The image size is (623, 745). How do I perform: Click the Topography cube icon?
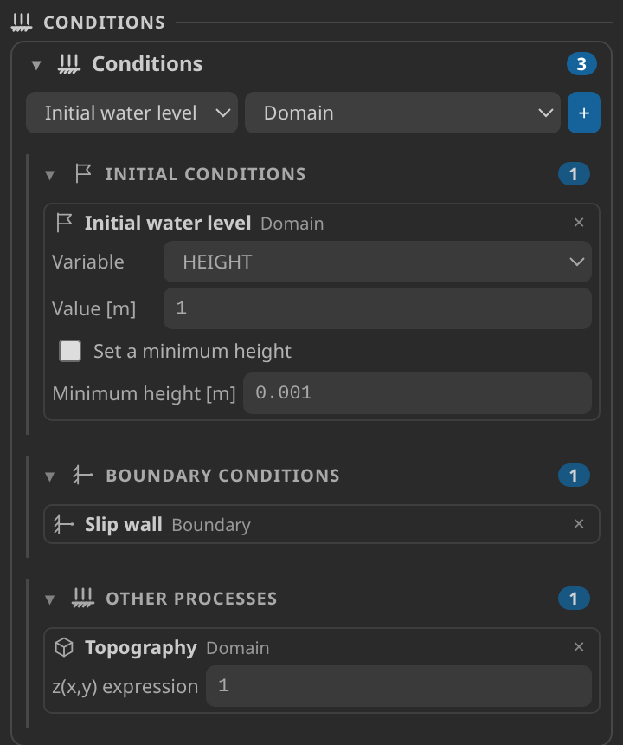click(64, 647)
